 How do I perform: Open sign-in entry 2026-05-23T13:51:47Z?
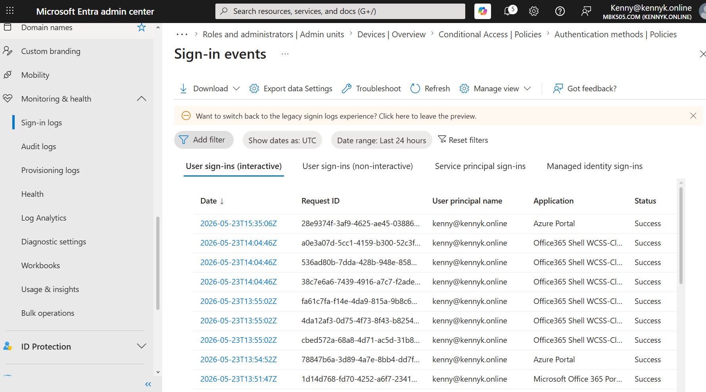[238, 379]
